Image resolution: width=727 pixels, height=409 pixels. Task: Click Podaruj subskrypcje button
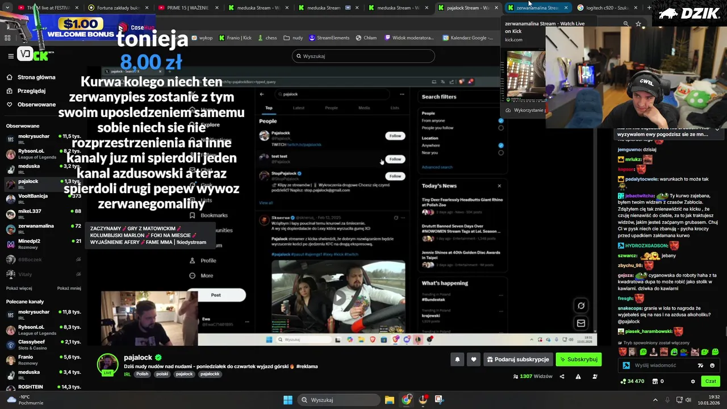(x=518, y=360)
